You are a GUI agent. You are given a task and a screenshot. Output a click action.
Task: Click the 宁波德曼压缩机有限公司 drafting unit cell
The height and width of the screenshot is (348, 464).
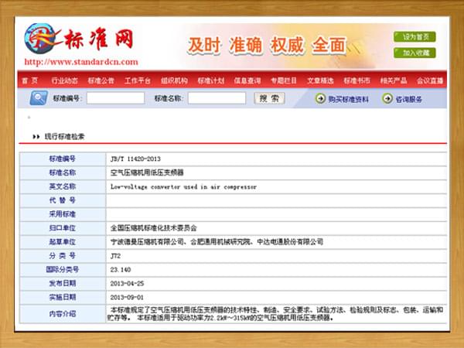(x=217, y=242)
